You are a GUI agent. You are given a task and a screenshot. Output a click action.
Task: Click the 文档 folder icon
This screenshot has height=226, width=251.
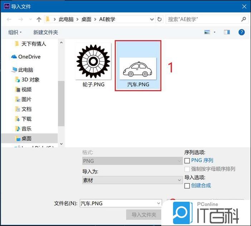click(17, 109)
